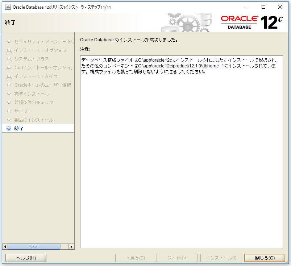Select the インストール・タイプ step
Viewport: 291px width, 266px height.
click(x=36, y=76)
